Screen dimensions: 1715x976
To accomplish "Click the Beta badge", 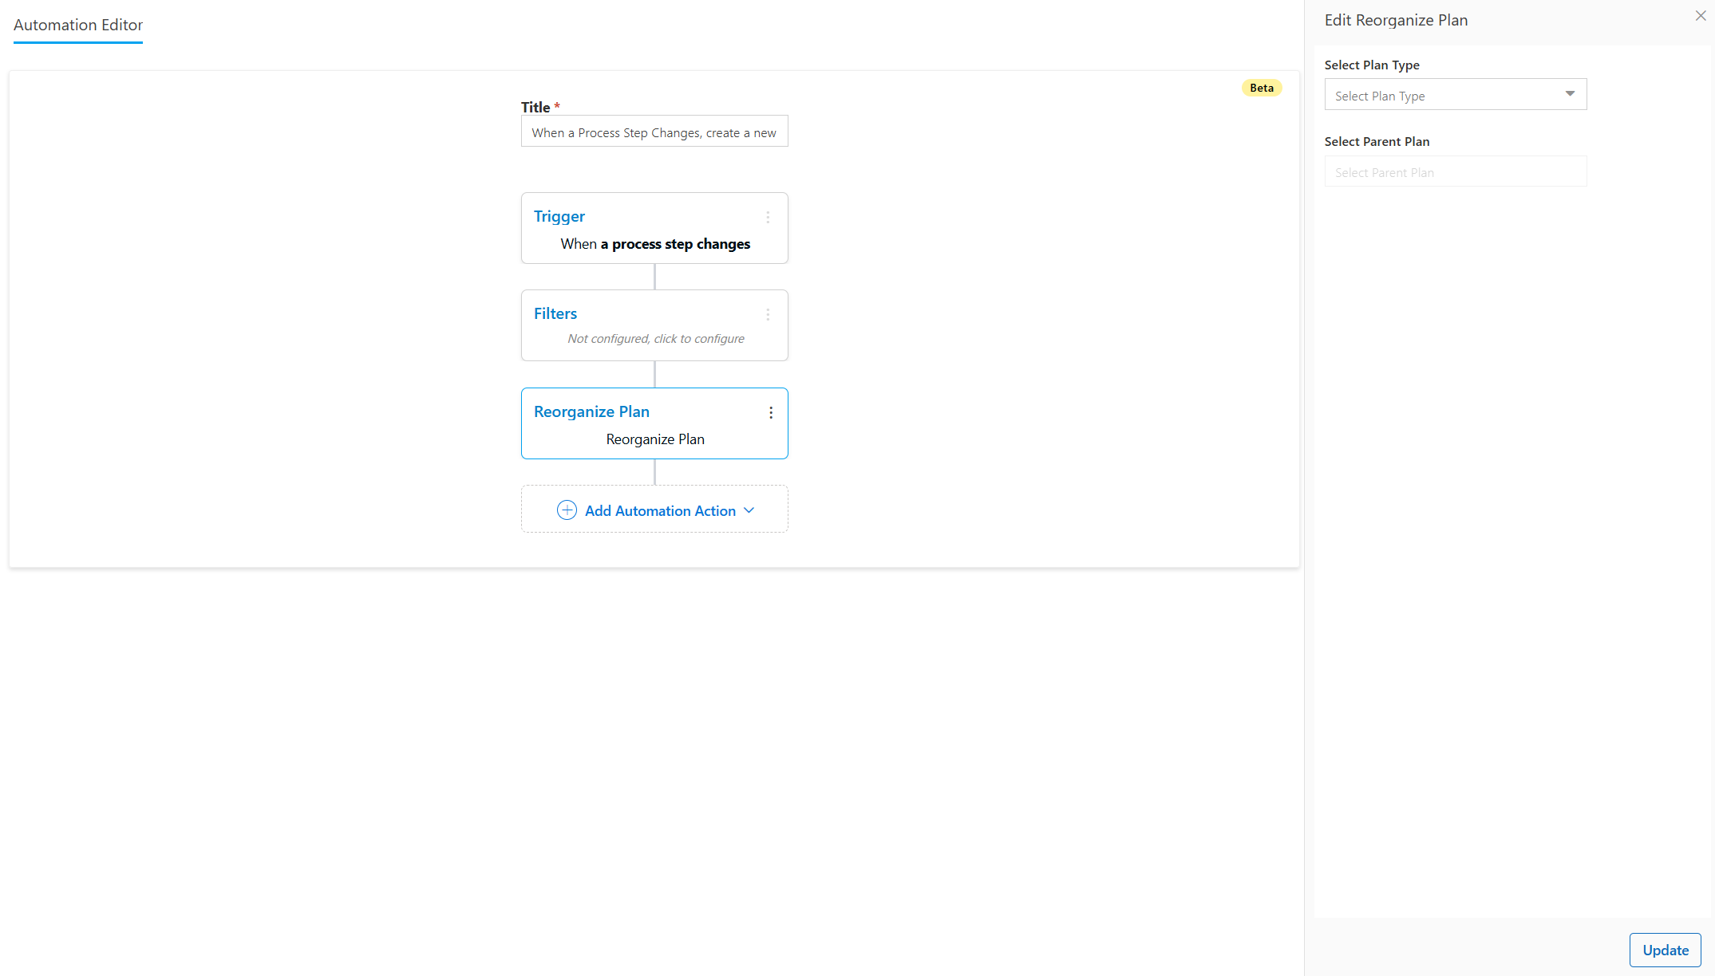I will coord(1261,88).
